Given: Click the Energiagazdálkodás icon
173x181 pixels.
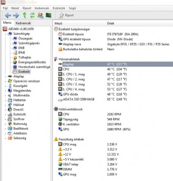Looking at the screenshot, I should 15,62.
